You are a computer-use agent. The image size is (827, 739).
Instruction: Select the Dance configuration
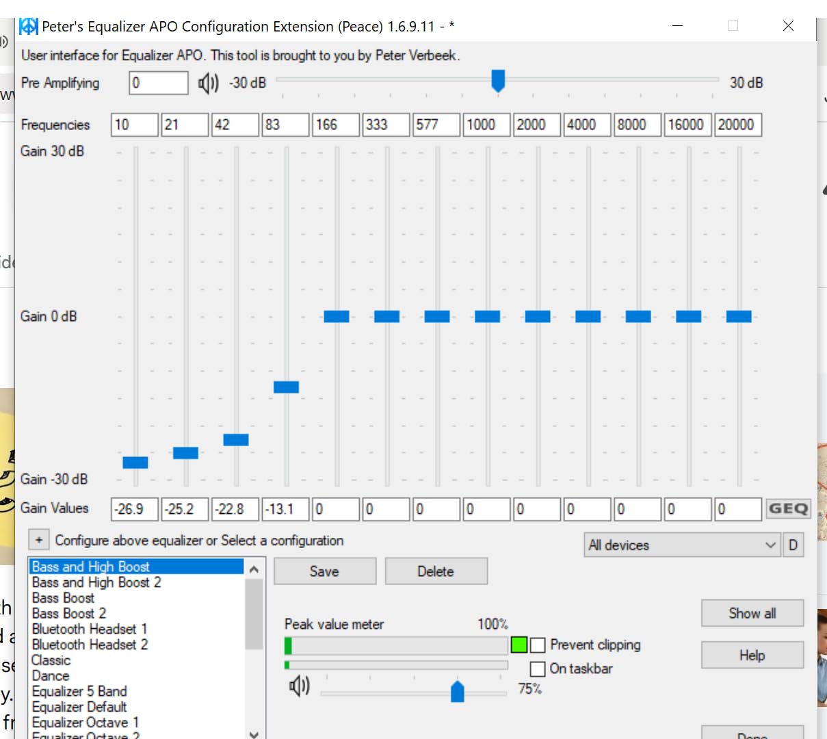click(137, 675)
